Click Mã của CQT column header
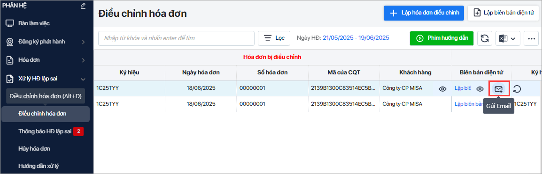Image resolution: width=542 pixels, height=174 pixels. point(344,72)
